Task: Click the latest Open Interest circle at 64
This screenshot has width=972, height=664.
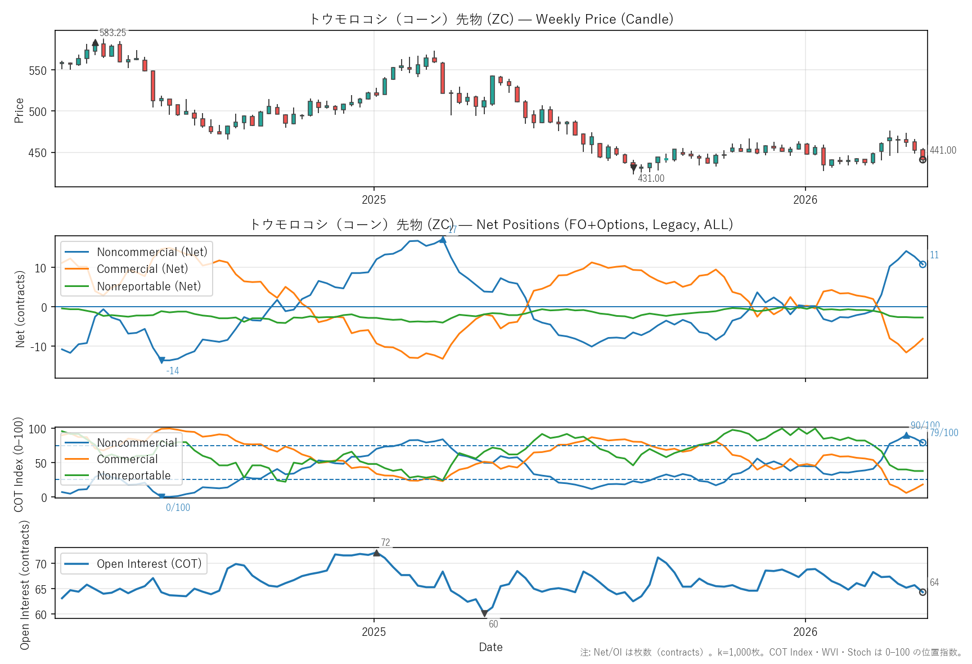Action: pyautogui.click(x=922, y=592)
